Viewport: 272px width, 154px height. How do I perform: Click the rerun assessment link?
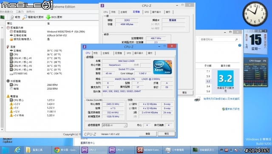click(x=232, y=109)
